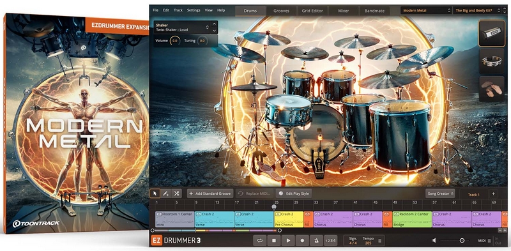Click the playhead marker at bar 25

(x=274, y=207)
